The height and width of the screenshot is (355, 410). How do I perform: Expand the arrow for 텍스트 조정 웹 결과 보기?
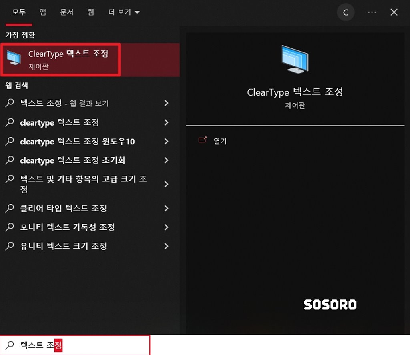point(166,103)
